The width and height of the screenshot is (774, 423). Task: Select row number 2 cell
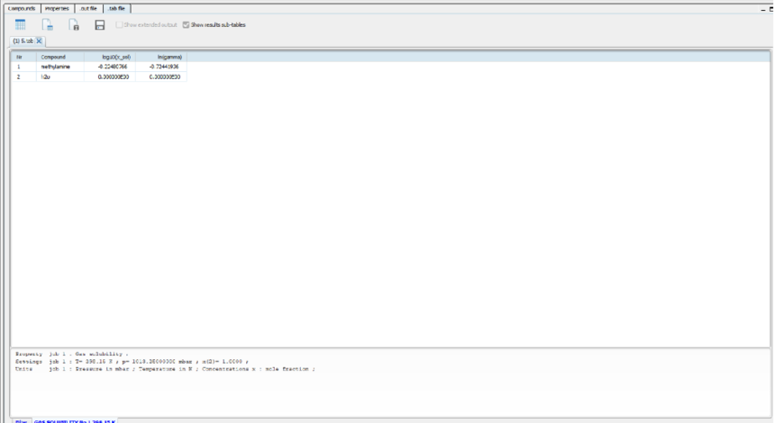[x=23, y=76]
